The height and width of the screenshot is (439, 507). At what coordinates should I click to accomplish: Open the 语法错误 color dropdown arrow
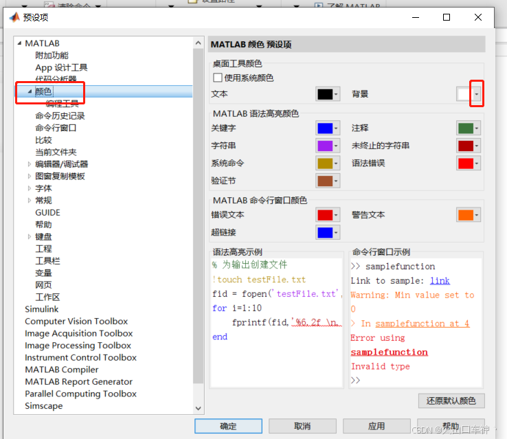477,164
